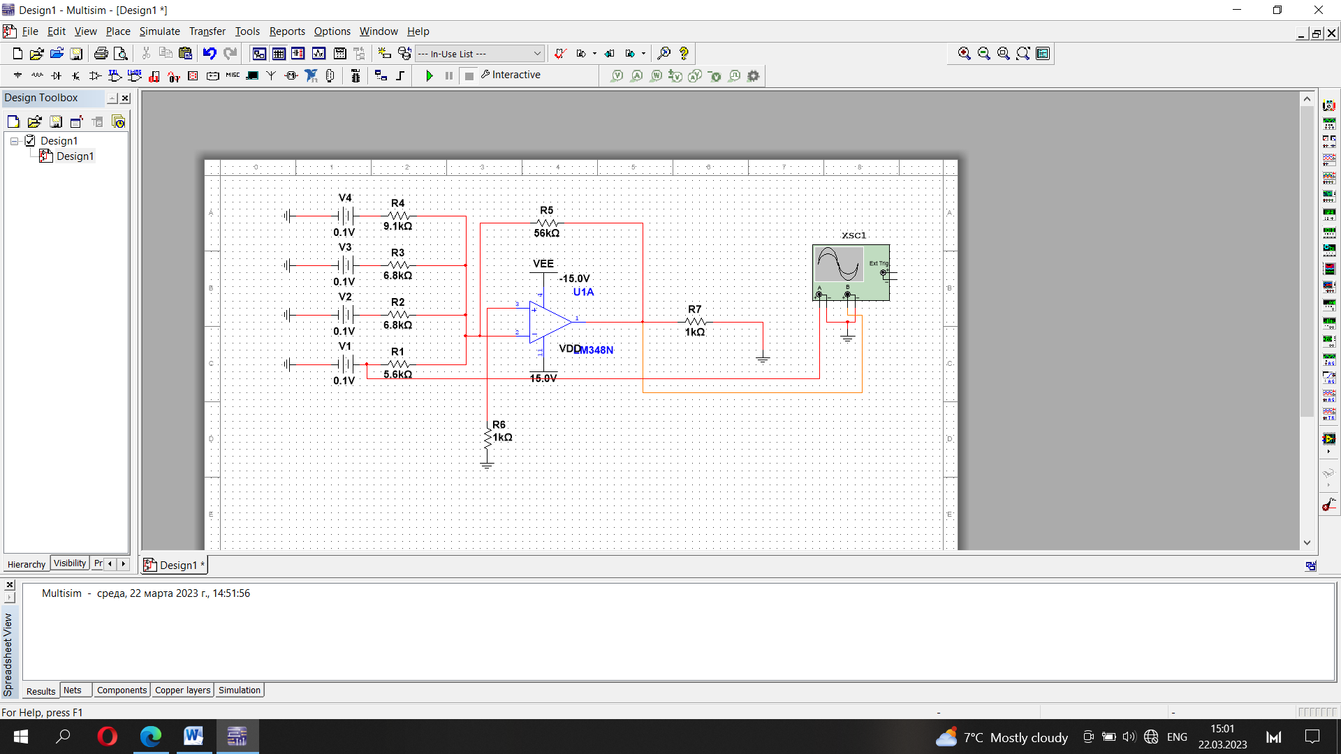
Task: Toggle the Grapher view button
Action: click(x=319, y=54)
